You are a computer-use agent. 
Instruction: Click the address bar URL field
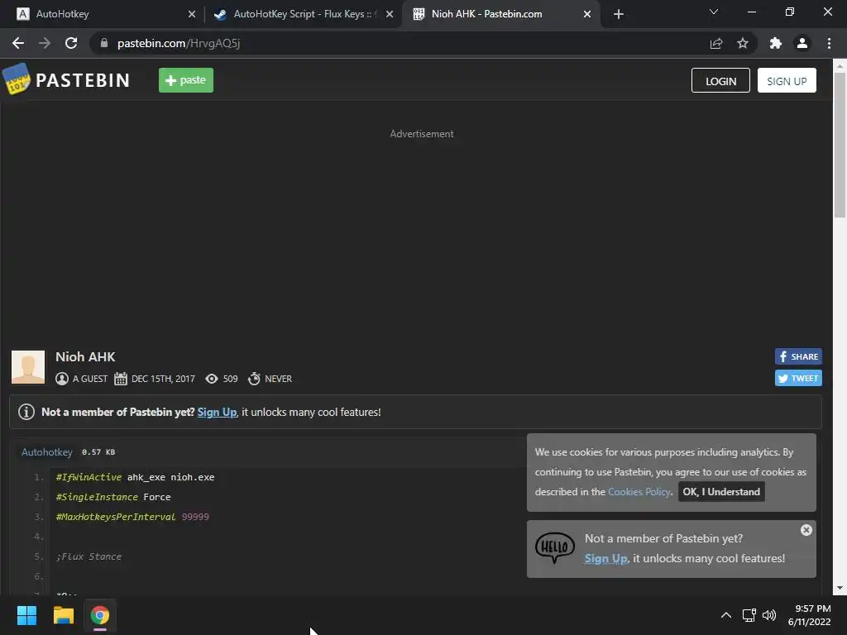click(400, 43)
